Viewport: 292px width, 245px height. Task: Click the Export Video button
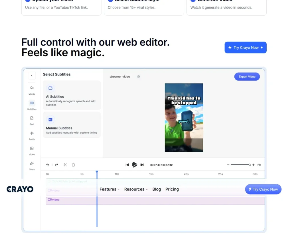tap(247, 77)
